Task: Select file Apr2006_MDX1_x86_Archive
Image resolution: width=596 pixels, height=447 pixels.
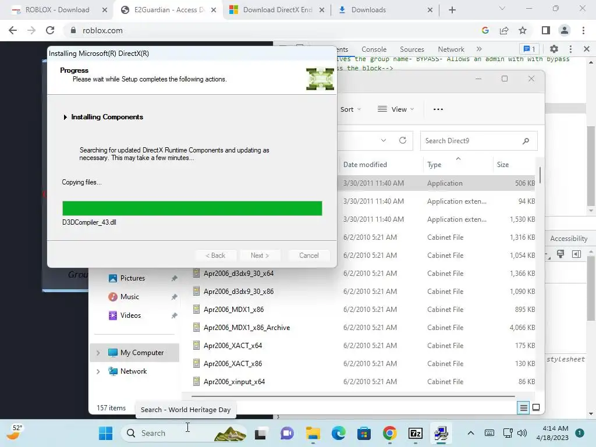Action: click(247, 328)
